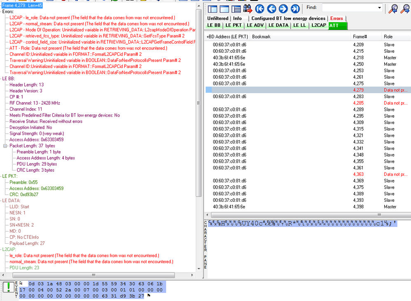The width and height of the screenshot is (411, 301).
Task: Click the summary pane layout icon
Action: pyautogui.click(x=213, y=9)
